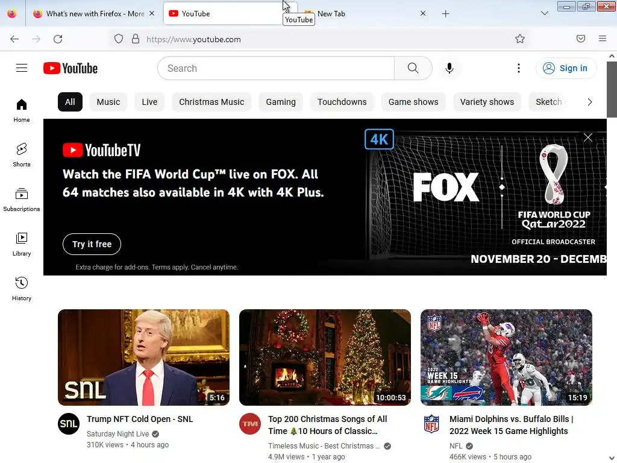This screenshot has height=463, width=617.
Task: Select the Music category chip
Action: click(108, 102)
